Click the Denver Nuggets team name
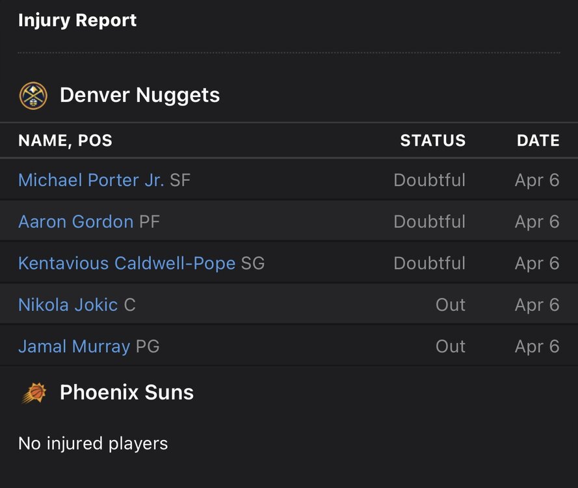This screenshot has width=578, height=488. point(140,96)
